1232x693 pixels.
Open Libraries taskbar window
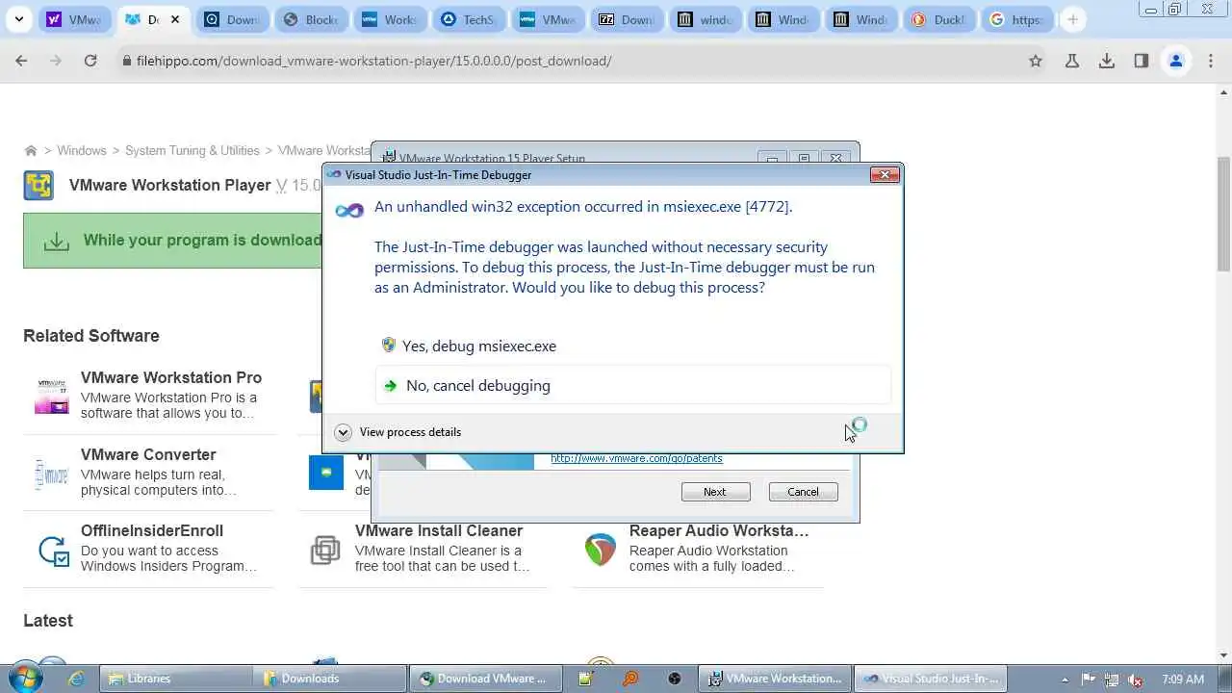[177, 679]
